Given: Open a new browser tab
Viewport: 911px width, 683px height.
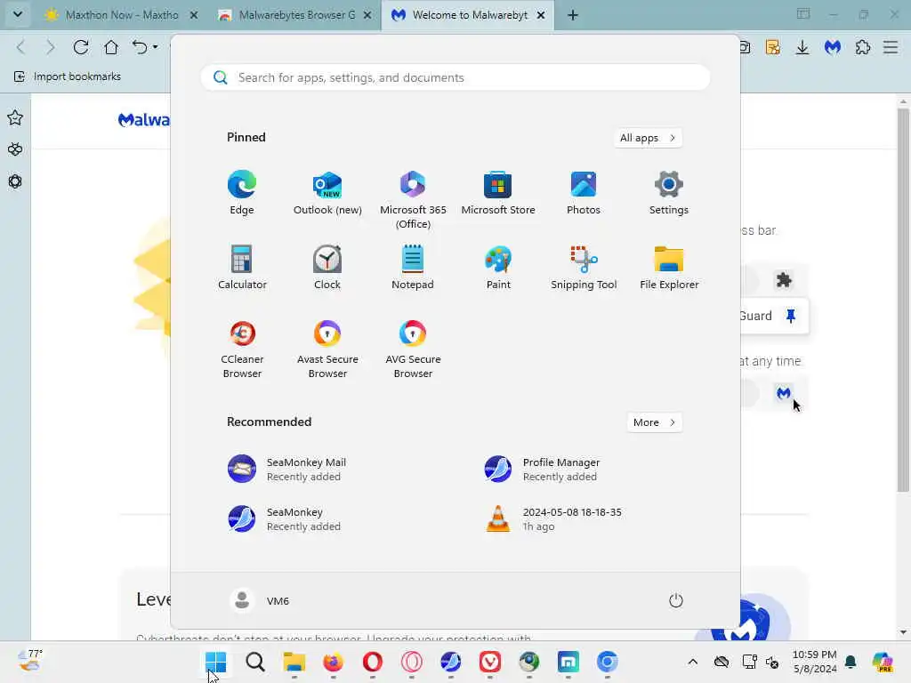Looking at the screenshot, I should coord(573,15).
